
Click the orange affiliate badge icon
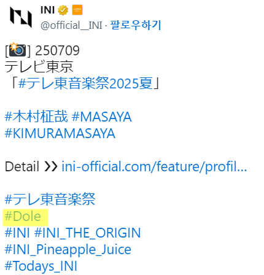point(77,10)
